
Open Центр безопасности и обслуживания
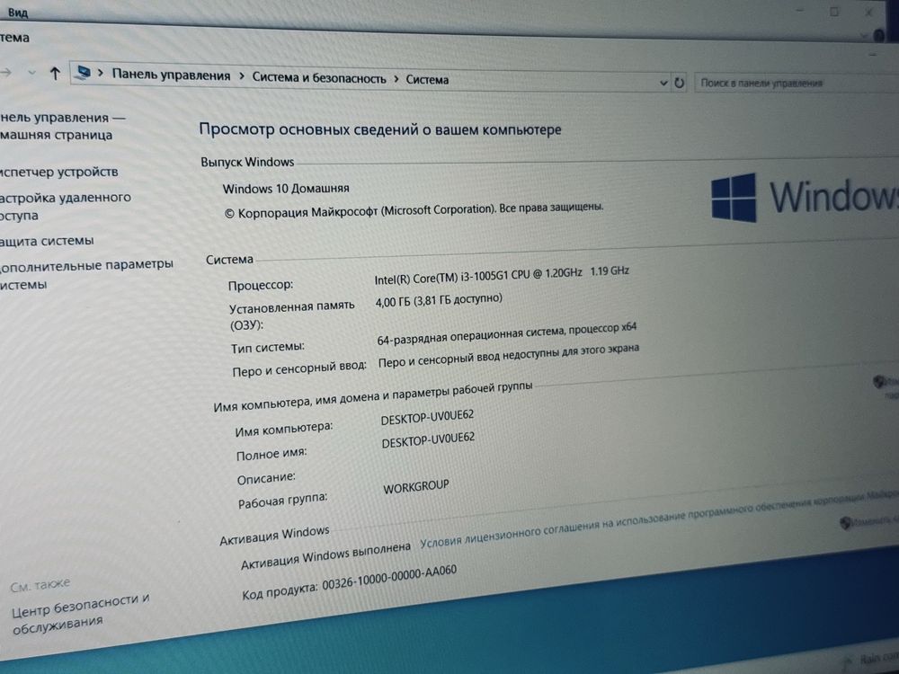pyautogui.click(x=80, y=614)
